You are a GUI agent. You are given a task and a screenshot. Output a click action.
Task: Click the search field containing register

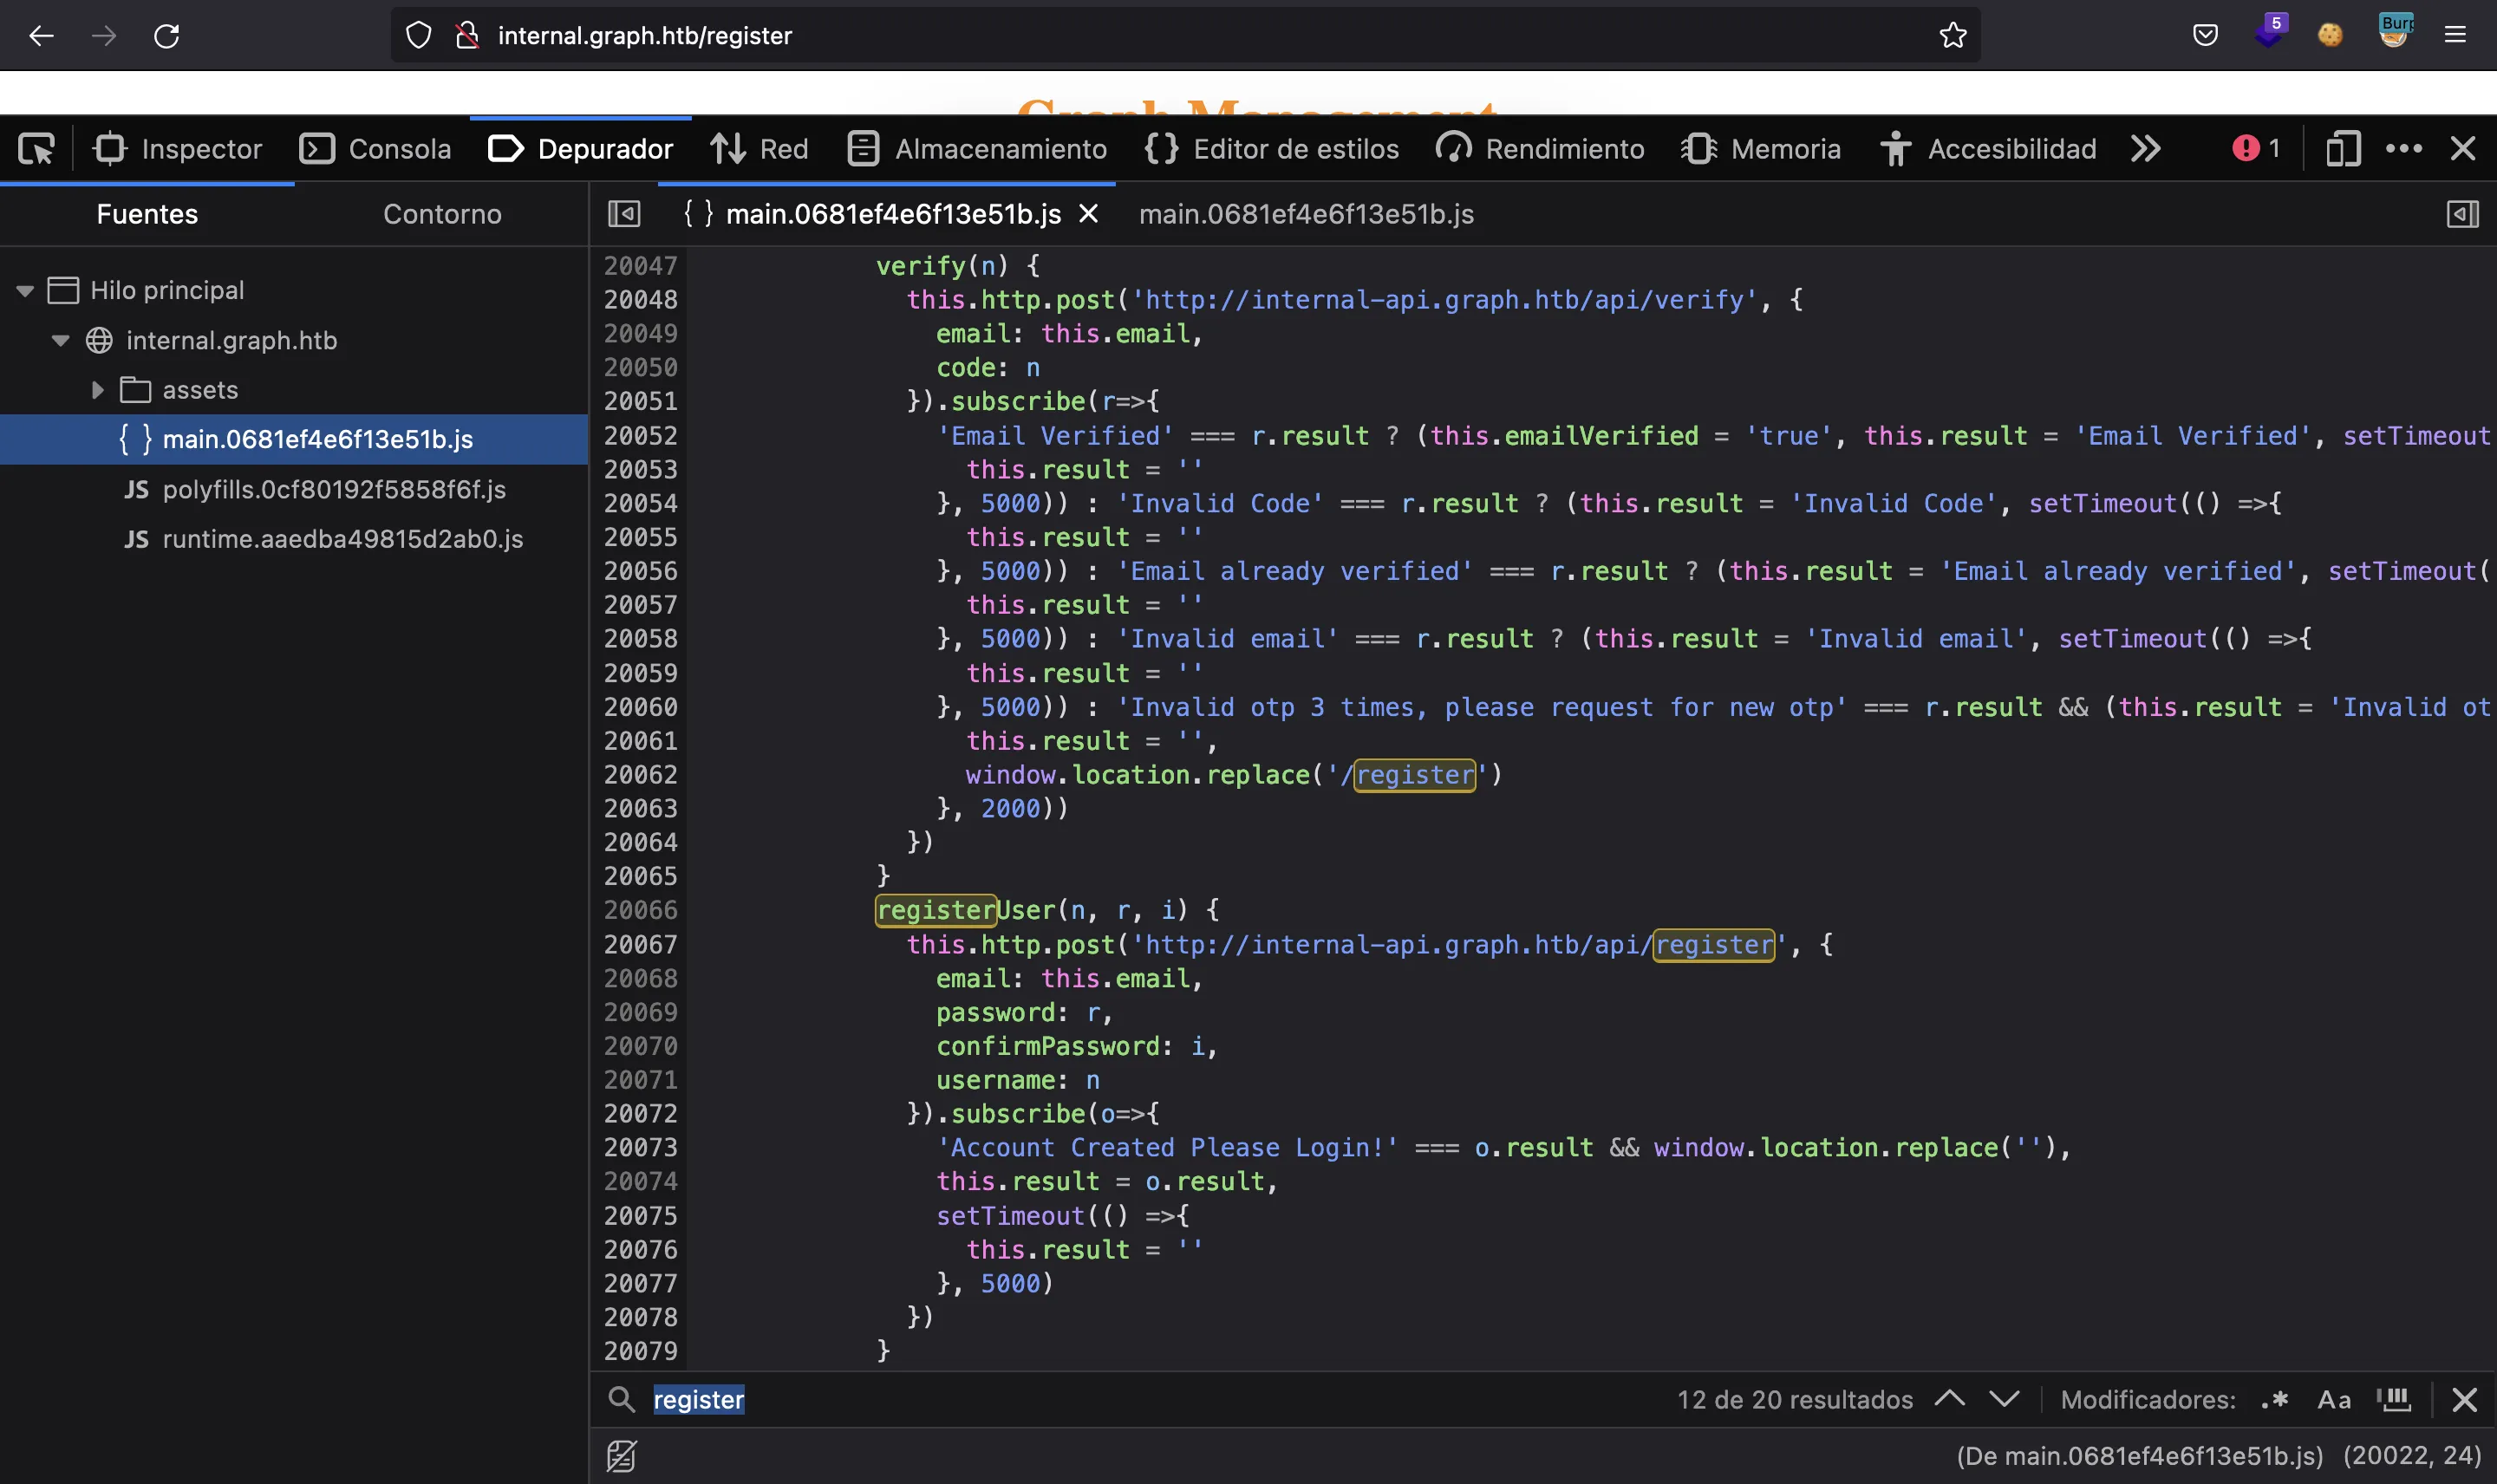1150,1400
